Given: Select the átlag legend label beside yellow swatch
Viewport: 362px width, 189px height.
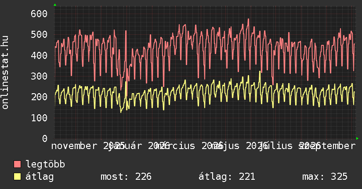Looking at the screenshot, I should (x=40, y=177).
